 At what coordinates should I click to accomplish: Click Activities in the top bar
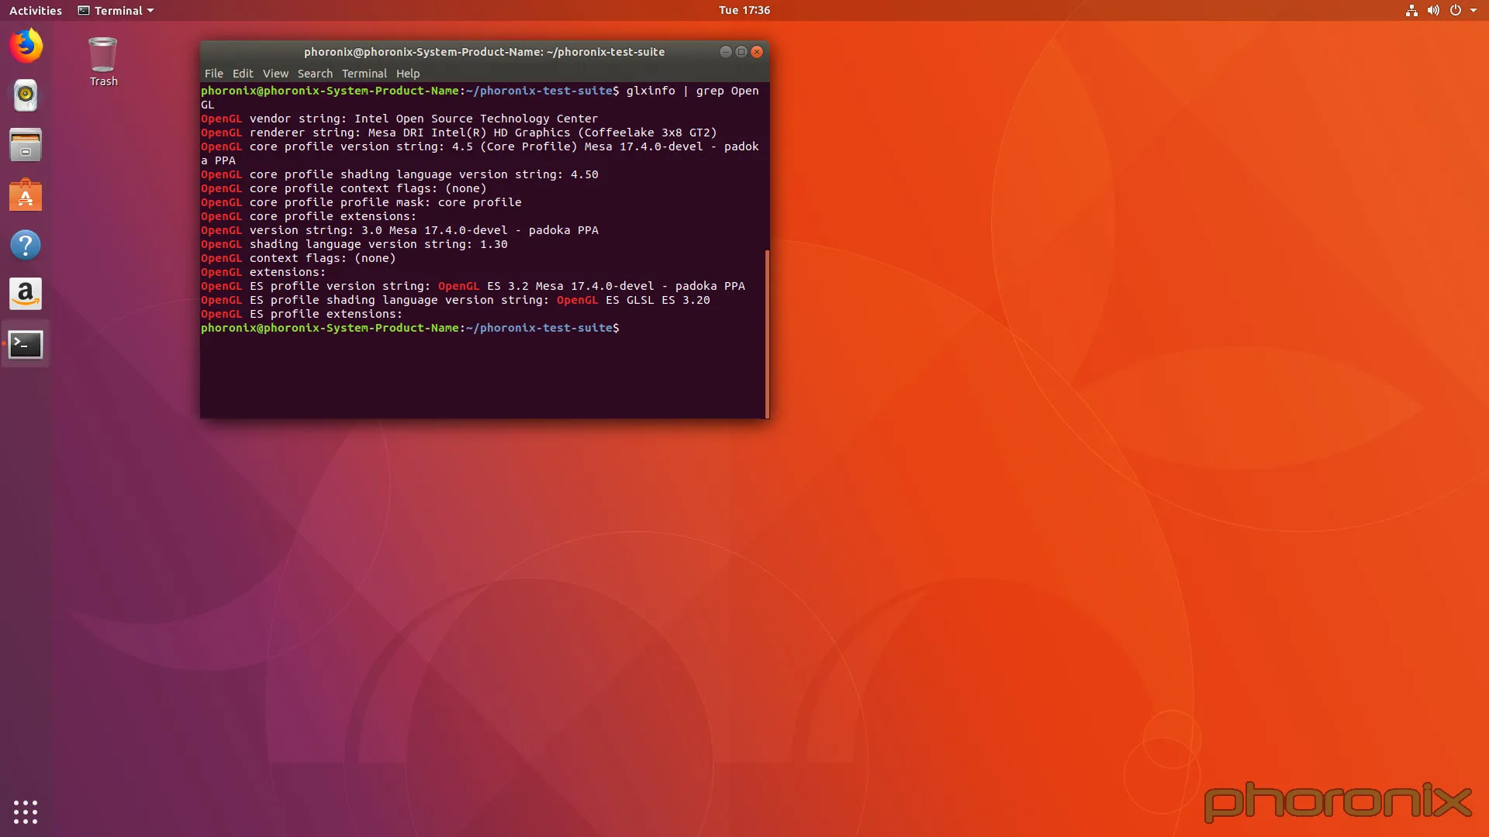point(35,10)
